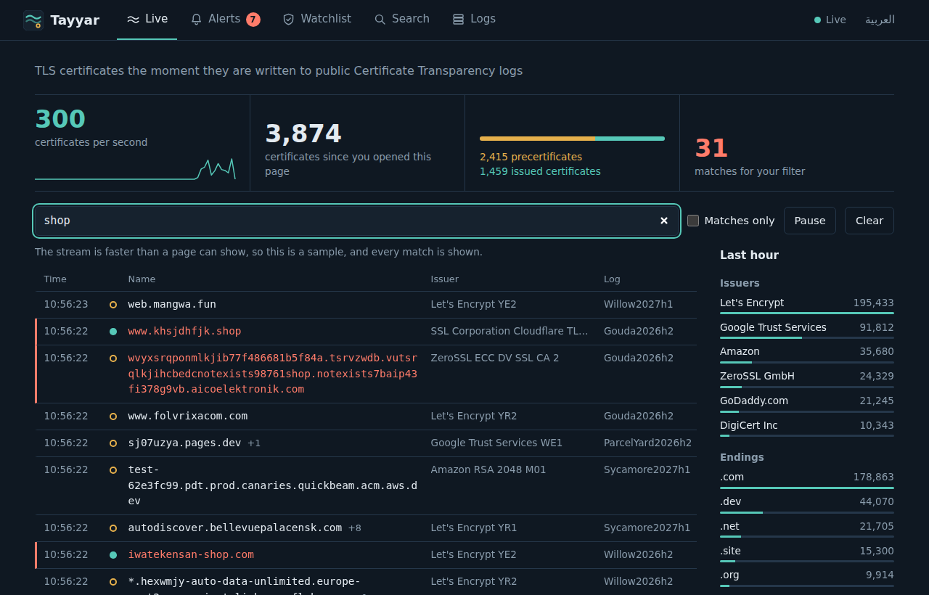Click the status dot for autodiscover.bellevuepalacensk.com
929x595 pixels.
coord(113,528)
